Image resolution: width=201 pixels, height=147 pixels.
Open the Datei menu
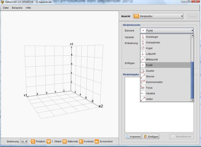coord(6,8)
